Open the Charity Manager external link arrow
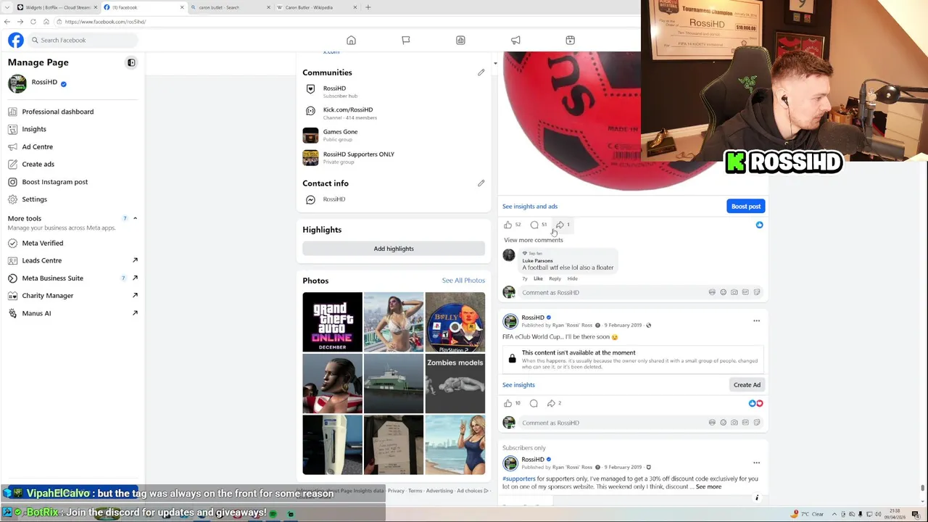The width and height of the screenshot is (928, 522). [x=135, y=296]
